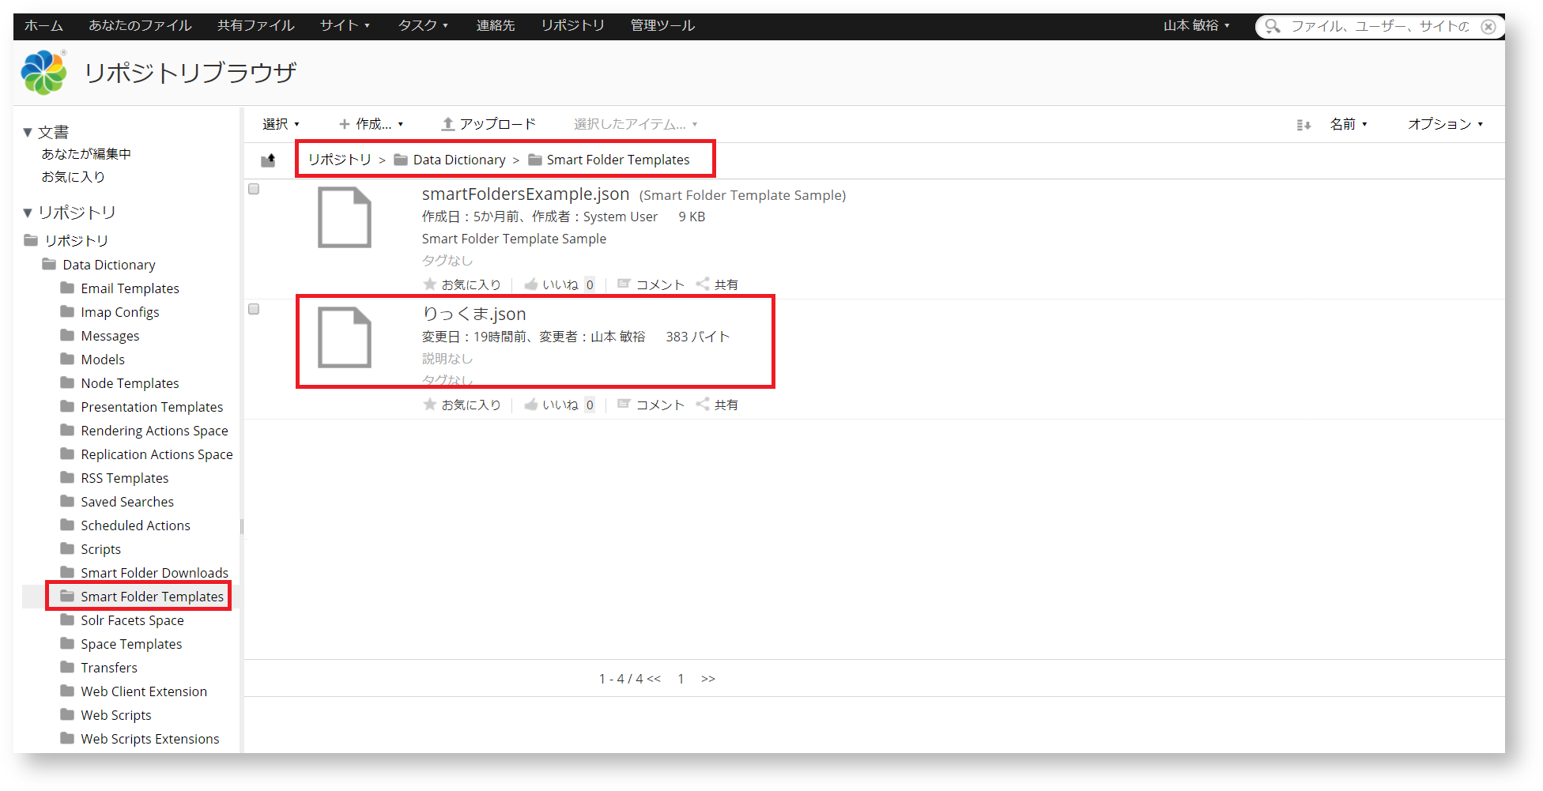Select Web Scripts Extensions tree item

pos(150,739)
